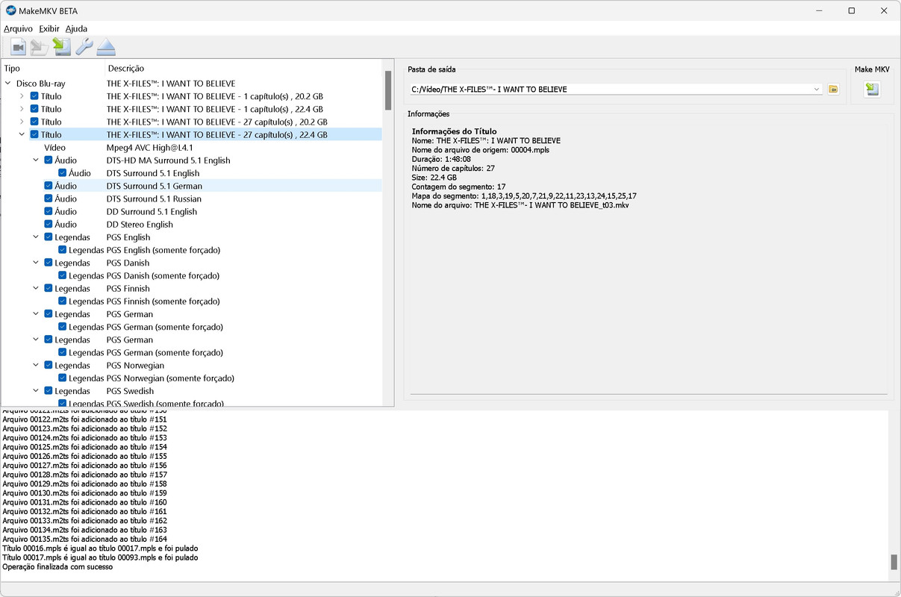The image size is (901, 597).
Task: Open the Ajuda menu
Action: coord(76,28)
